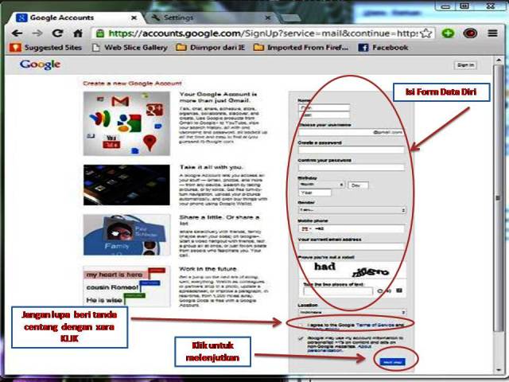Click the First name input field
The height and width of the screenshot is (382, 509).
point(324,107)
